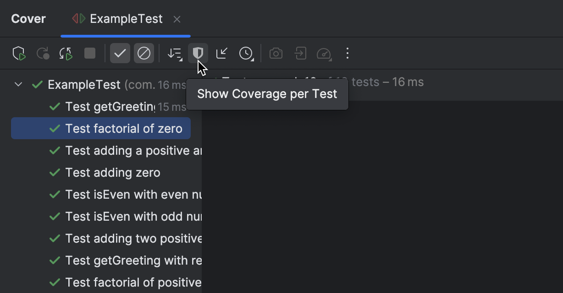Collapse the ExampleTest tree node
Screen dimensions: 563x293
coord(18,84)
